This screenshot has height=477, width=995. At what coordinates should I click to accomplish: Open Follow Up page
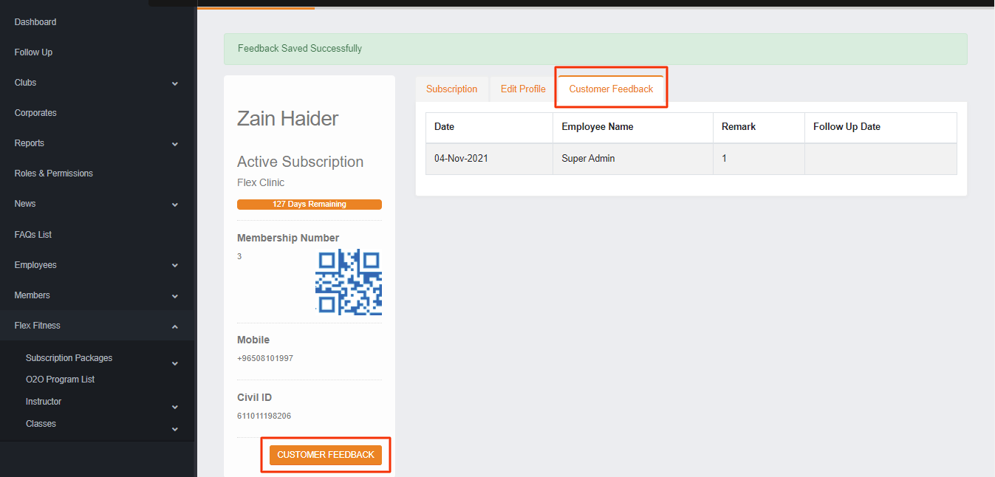tap(33, 52)
